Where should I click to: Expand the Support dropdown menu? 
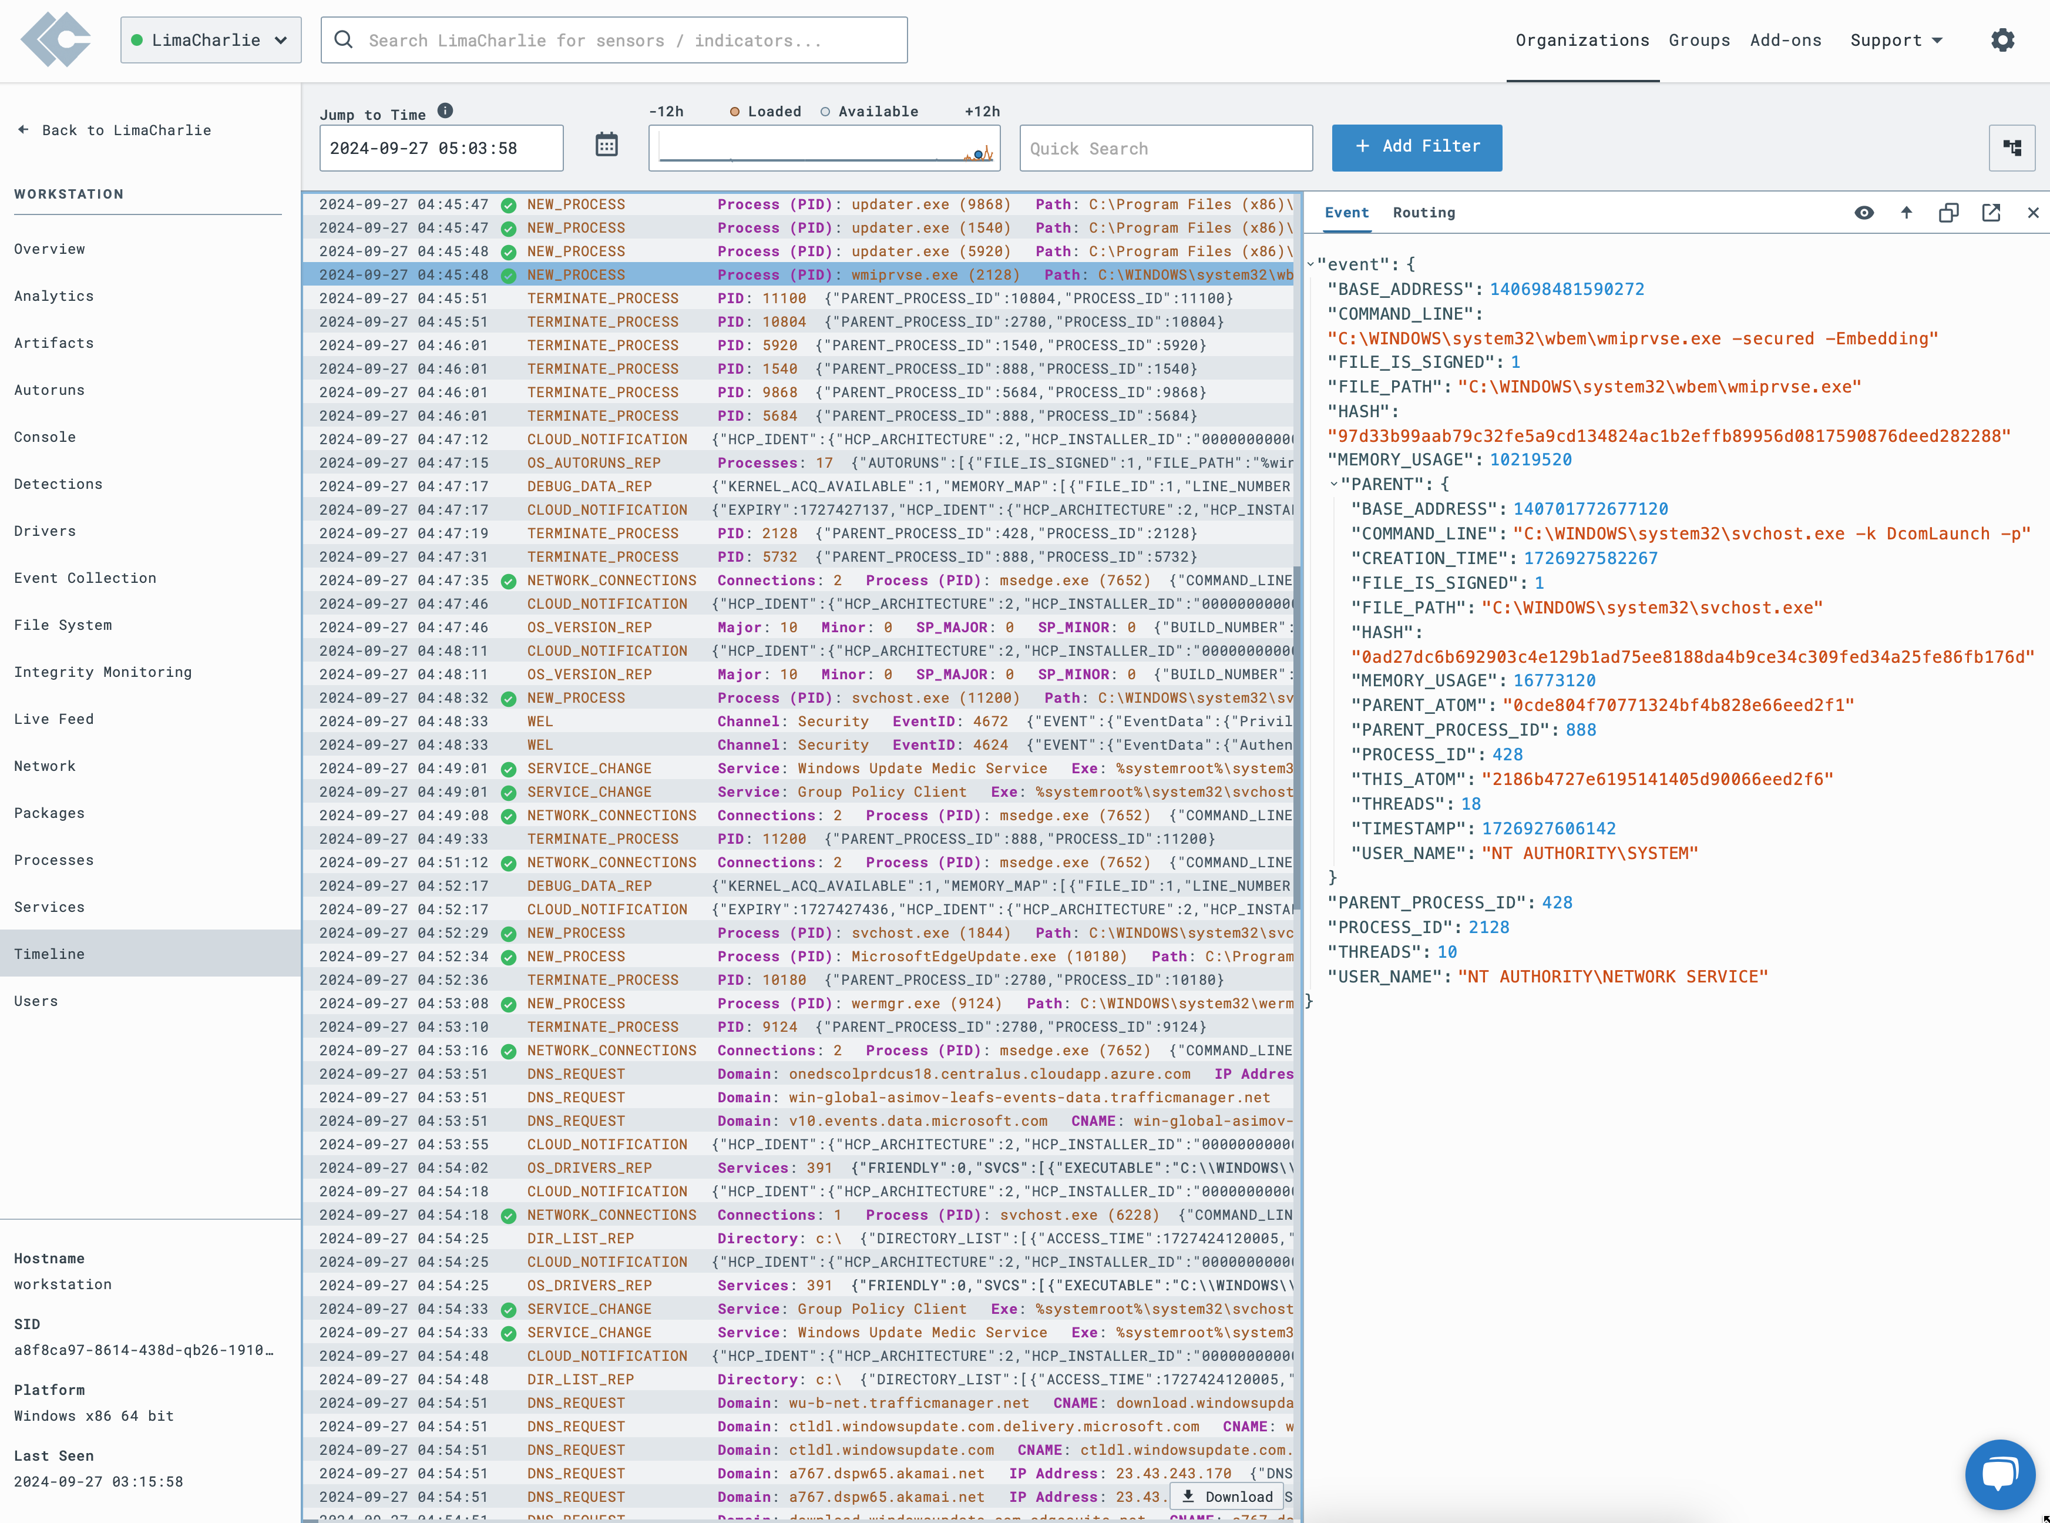point(1896,41)
